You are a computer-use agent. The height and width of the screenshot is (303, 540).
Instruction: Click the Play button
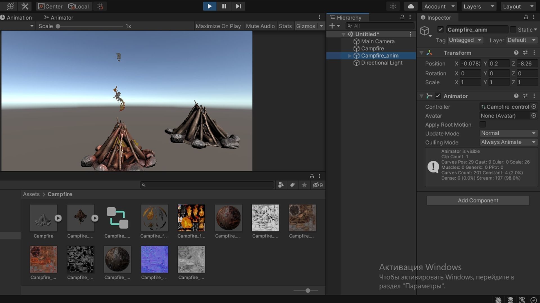tap(210, 6)
